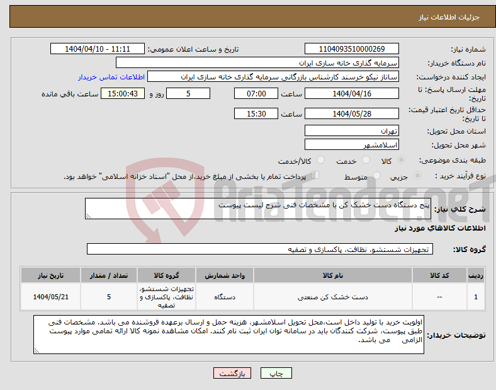The height and width of the screenshot is (390, 496).
Task: Click the price validity date 1404/05/28
Action: coord(352,113)
